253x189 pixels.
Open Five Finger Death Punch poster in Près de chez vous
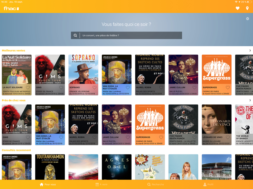click(x=183, y=119)
